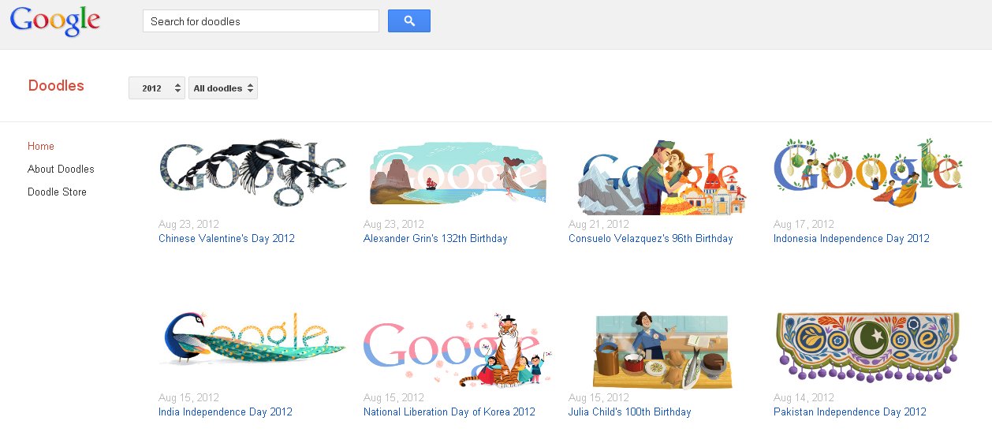
Task: Open the Consuelo Velazquez dancing couple doodle
Action: click(662, 177)
